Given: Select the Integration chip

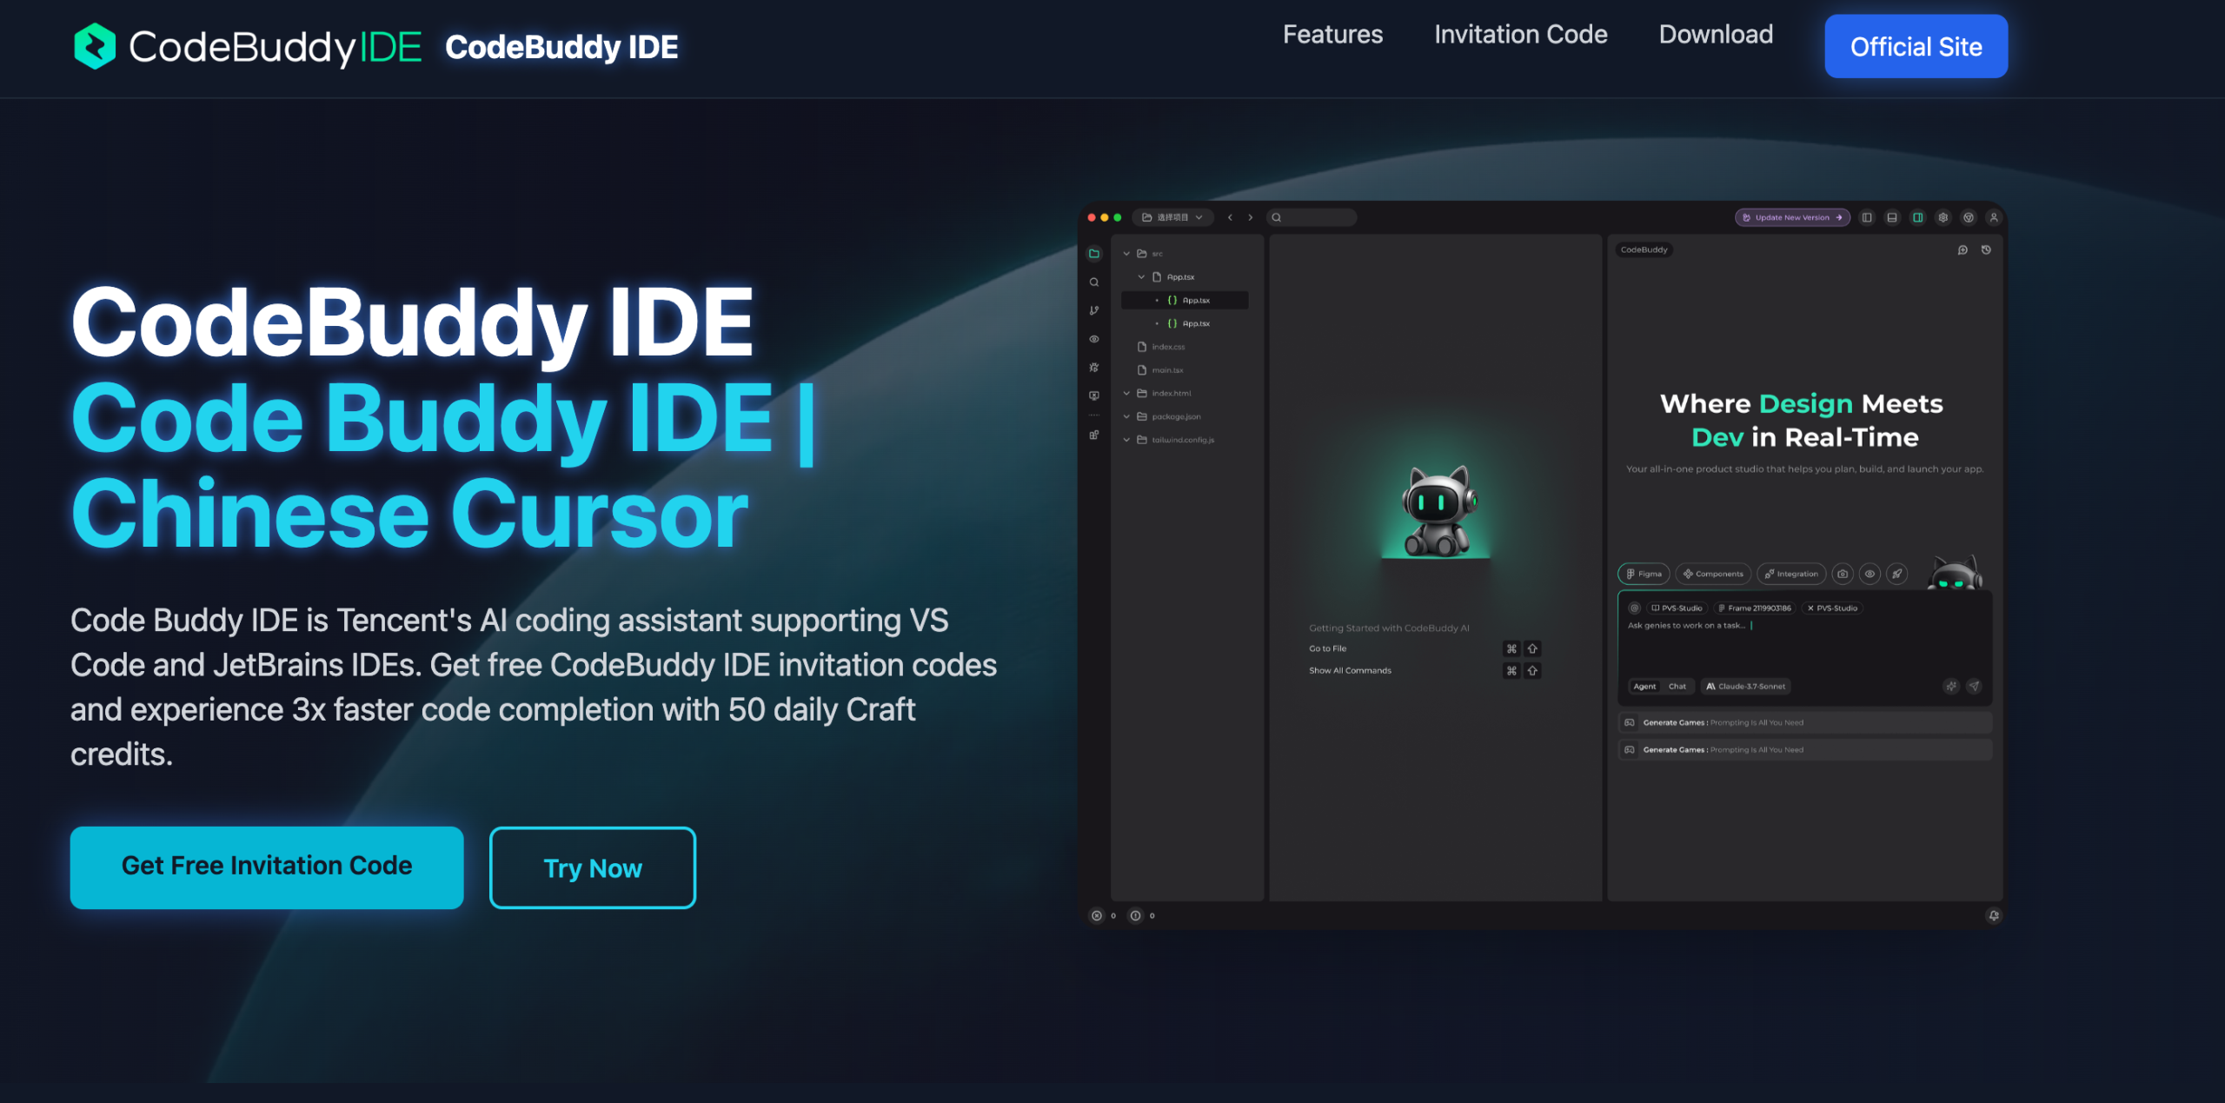Looking at the screenshot, I should [1791, 574].
